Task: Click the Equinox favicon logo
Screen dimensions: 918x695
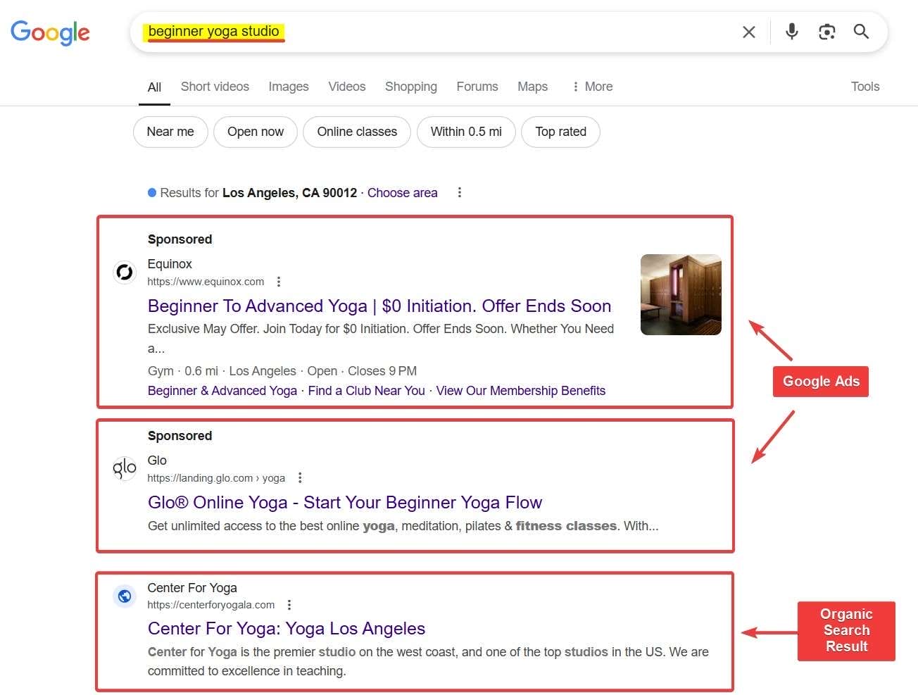Action: coord(125,272)
